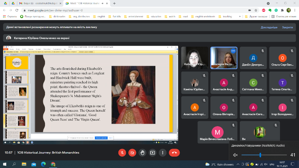Screen dimensions: 299x168
Task: Toggle the speaker mute icon in the volume popup
Action: tap(235, 155)
